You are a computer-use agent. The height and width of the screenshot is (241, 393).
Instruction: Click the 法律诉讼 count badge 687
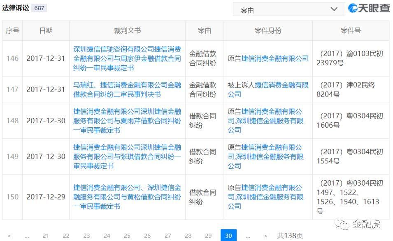pos(39,8)
